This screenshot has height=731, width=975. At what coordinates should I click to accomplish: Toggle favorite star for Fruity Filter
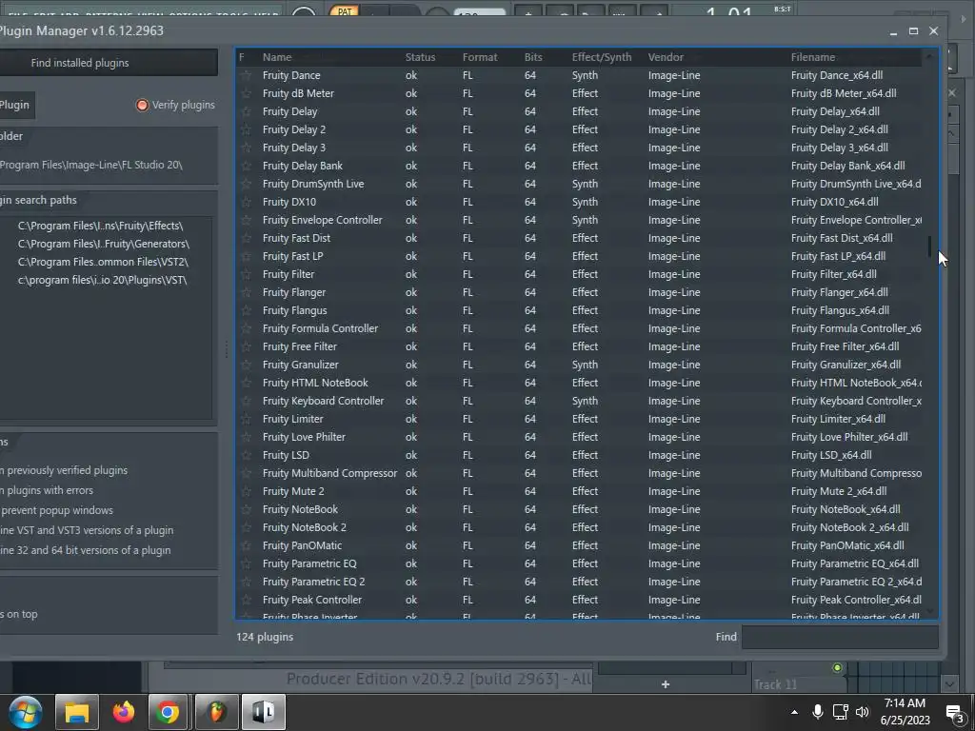coord(247,274)
